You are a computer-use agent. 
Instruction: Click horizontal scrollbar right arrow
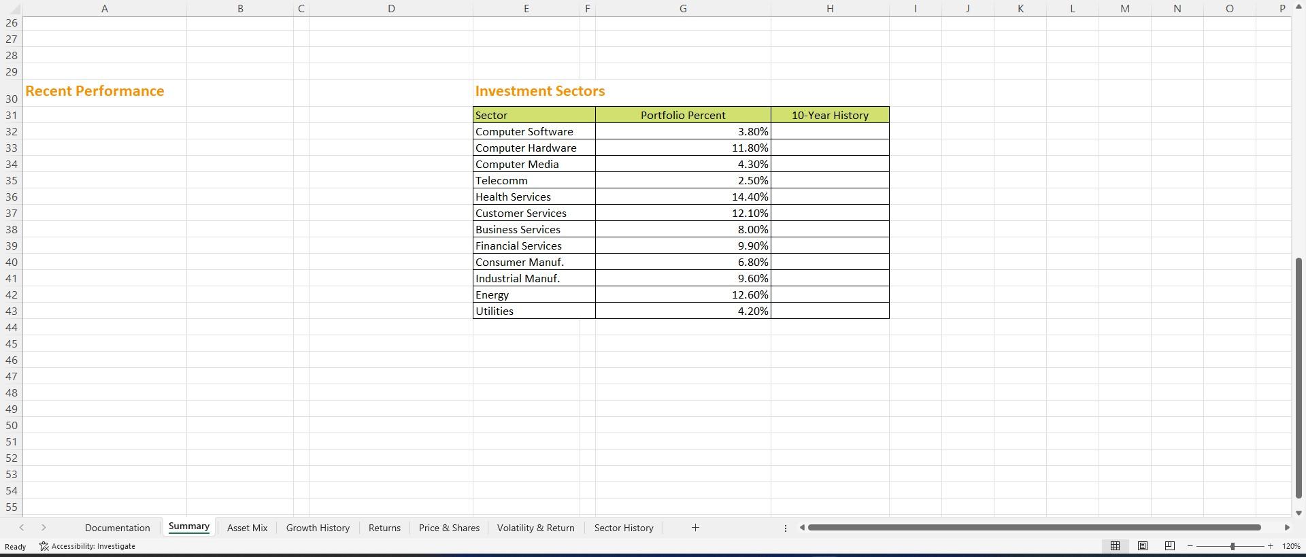[1286, 528]
